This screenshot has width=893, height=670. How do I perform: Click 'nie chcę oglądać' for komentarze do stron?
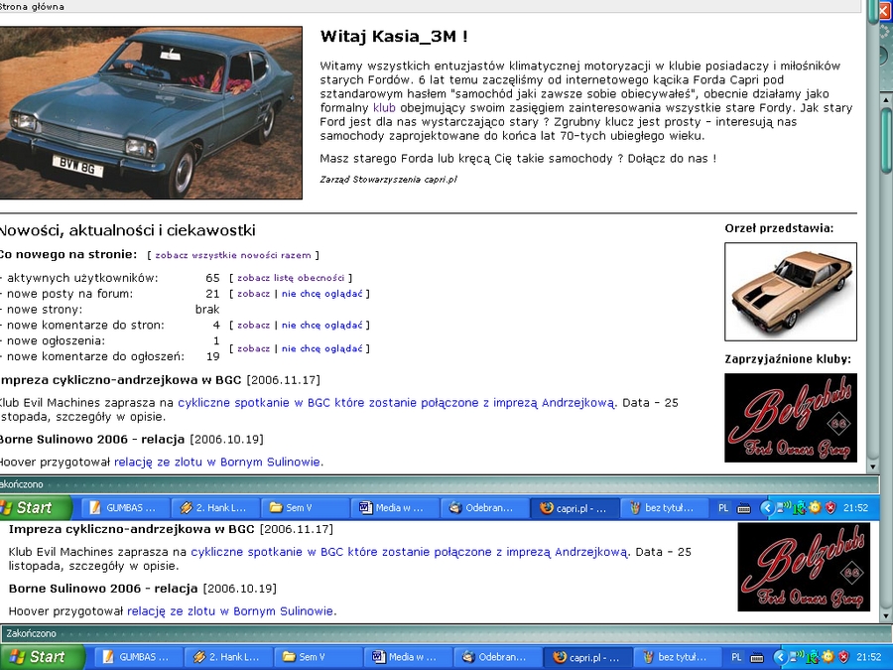(321, 326)
